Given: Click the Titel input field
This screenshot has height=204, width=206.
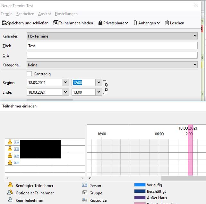Looking at the screenshot, I should 112,46.
